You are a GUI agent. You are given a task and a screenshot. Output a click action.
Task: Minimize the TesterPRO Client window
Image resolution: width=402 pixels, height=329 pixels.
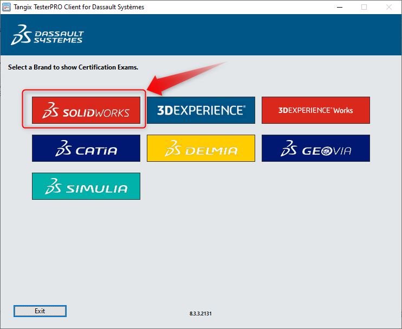click(340, 7)
